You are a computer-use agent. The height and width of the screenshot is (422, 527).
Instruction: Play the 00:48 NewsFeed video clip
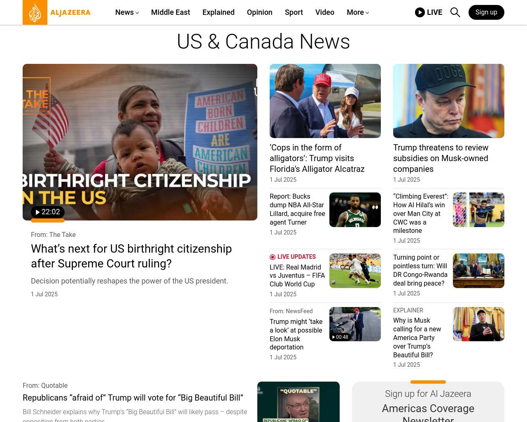(340, 337)
